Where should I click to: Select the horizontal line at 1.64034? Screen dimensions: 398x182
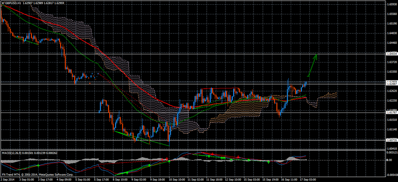tap(194, 53)
